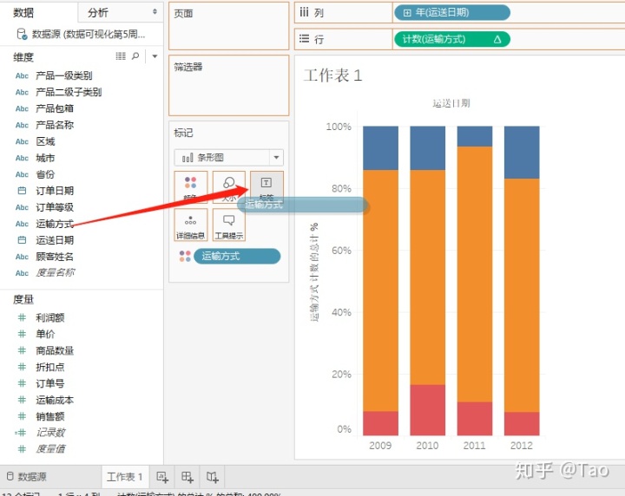
Task: Click the new worksheet icon
Action: point(162,477)
